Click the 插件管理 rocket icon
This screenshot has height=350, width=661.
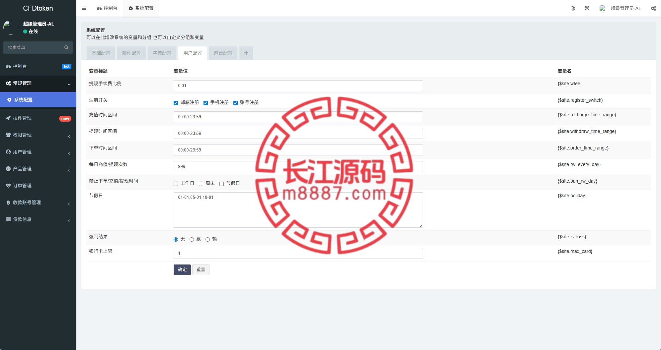[8, 118]
